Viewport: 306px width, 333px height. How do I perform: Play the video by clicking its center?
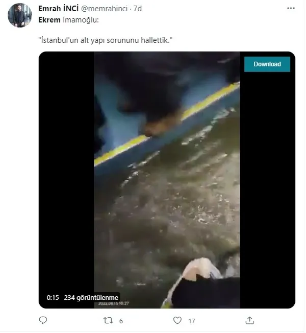pos(167,180)
